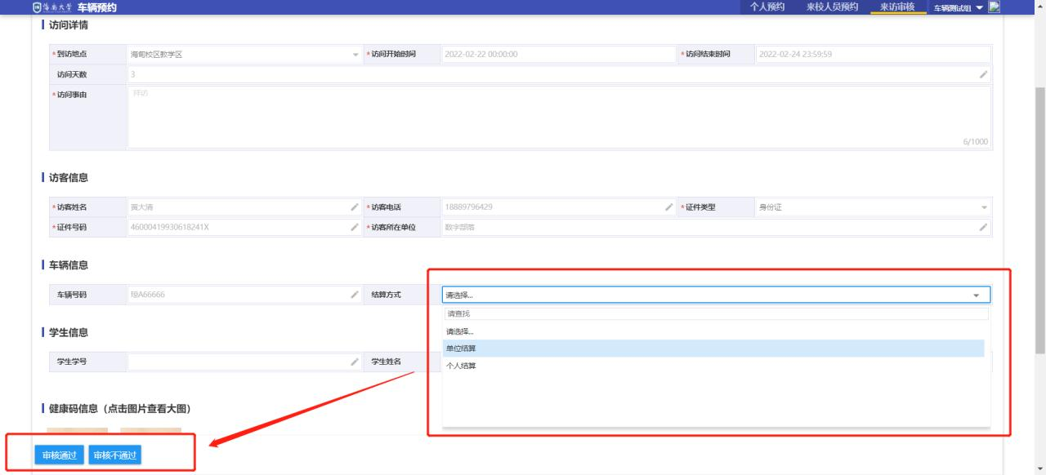Go to 来校人员预约 tab

click(x=827, y=7)
